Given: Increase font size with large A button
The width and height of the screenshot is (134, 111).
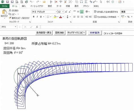Looking at the screenshot, I should pyautogui.click(x=66, y=12).
